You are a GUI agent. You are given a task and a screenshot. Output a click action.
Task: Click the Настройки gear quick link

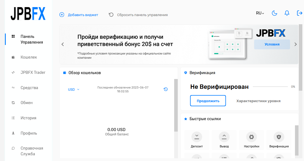[251, 137]
